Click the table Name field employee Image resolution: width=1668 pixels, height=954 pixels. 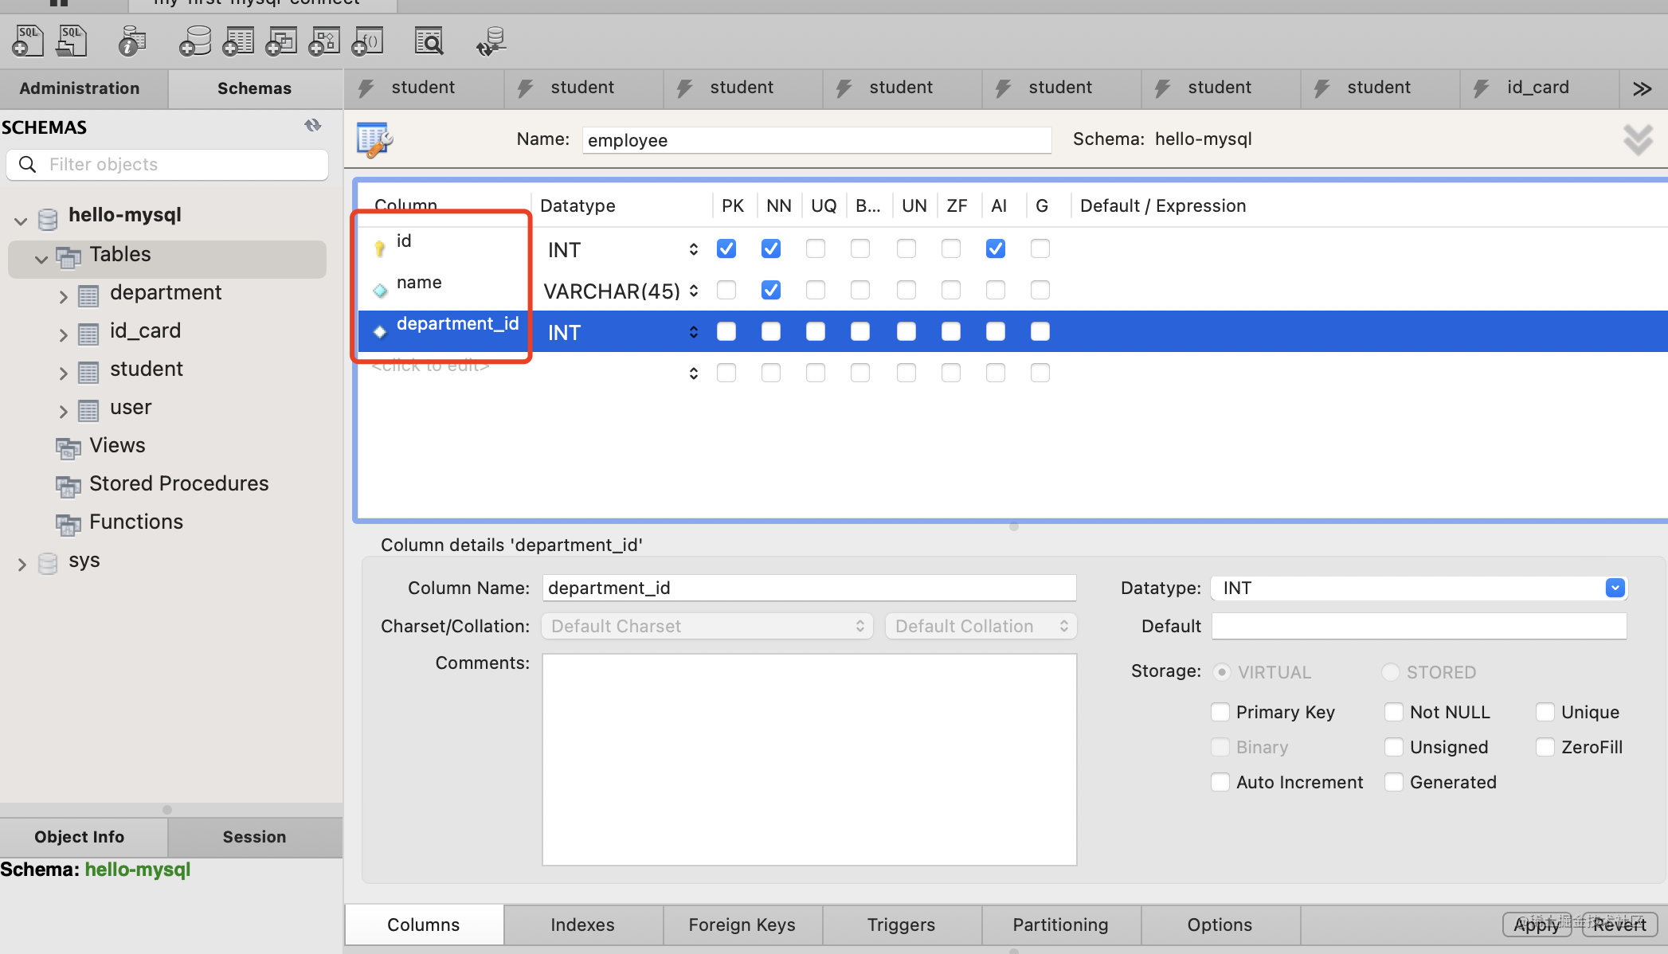pos(816,140)
